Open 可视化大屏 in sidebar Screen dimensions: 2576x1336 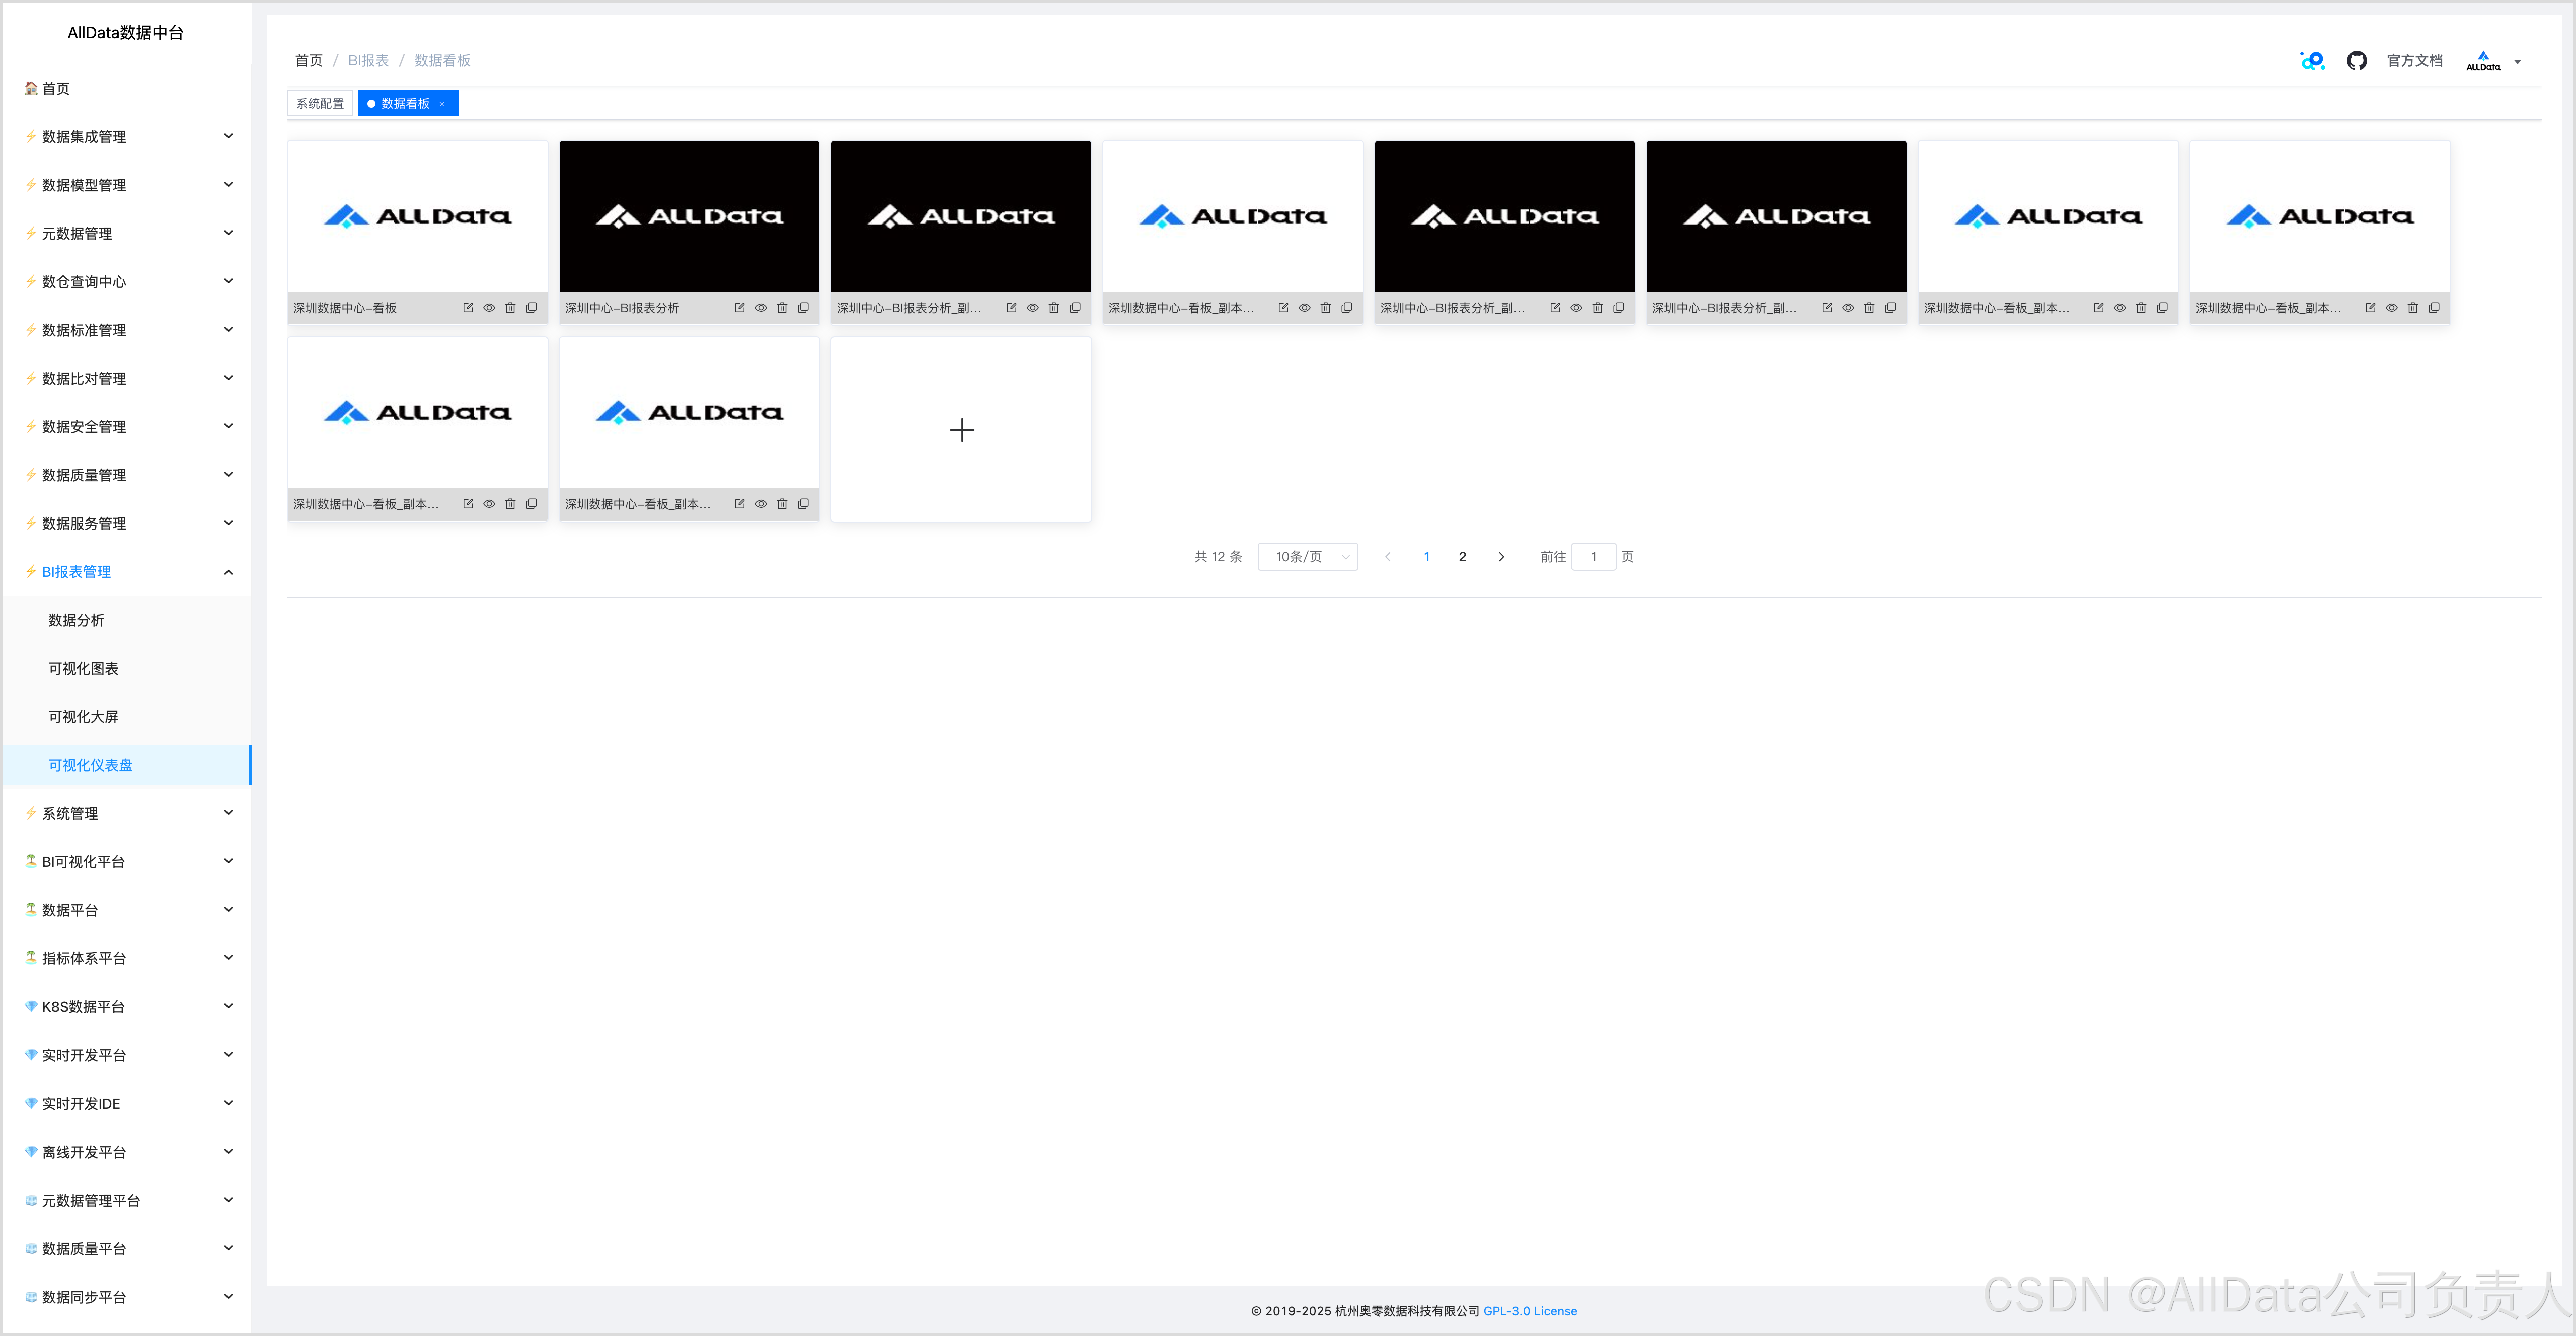(x=84, y=717)
